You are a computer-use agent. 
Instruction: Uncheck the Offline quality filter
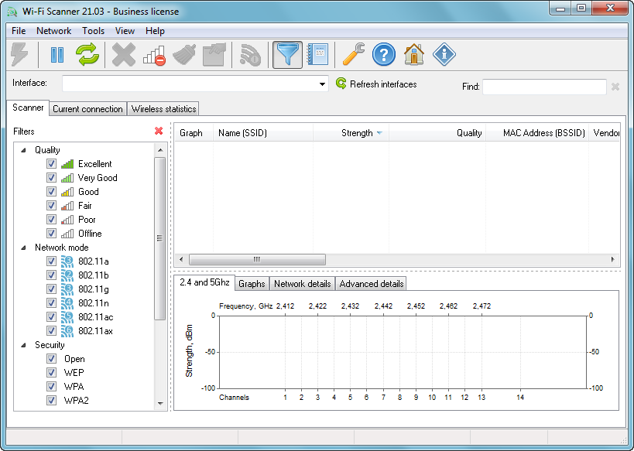tap(51, 233)
